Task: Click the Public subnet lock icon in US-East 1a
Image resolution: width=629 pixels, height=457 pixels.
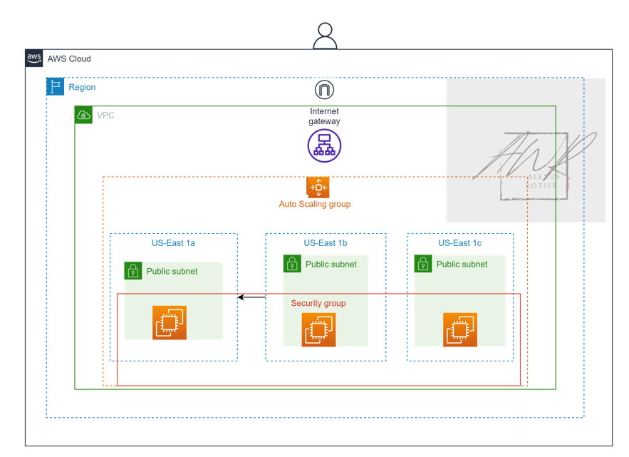Action: 133,271
